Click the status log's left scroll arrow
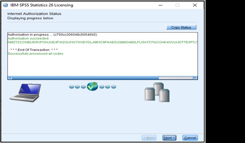 [x=10, y=78]
